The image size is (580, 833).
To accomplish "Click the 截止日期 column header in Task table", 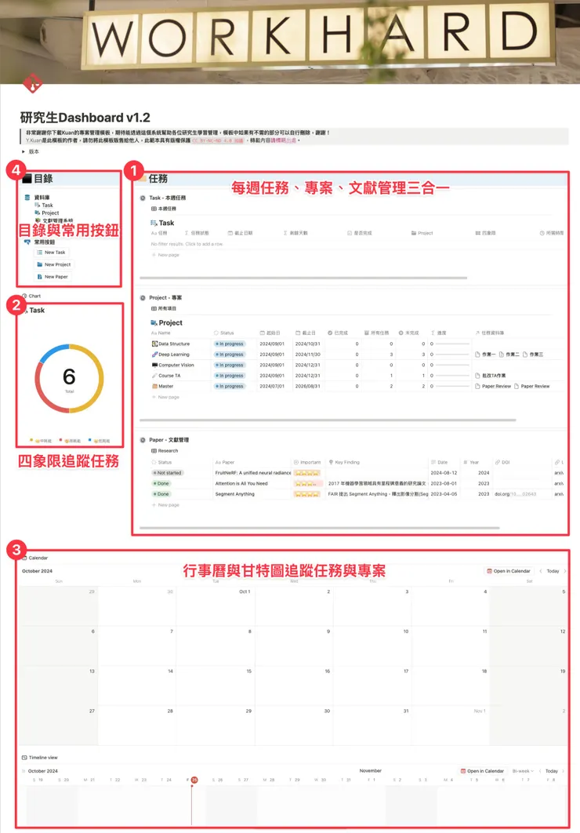I will tap(241, 233).
